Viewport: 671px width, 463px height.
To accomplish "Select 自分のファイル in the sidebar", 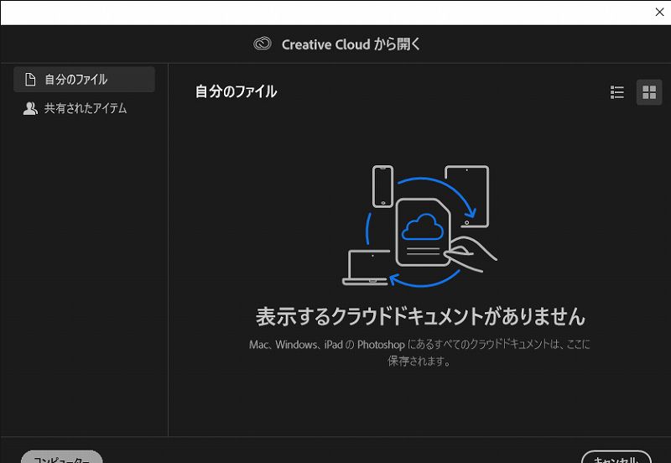I will tap(85, 79).
